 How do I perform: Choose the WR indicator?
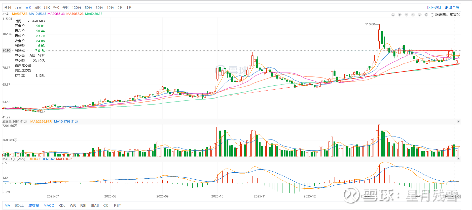pos(73,205)
